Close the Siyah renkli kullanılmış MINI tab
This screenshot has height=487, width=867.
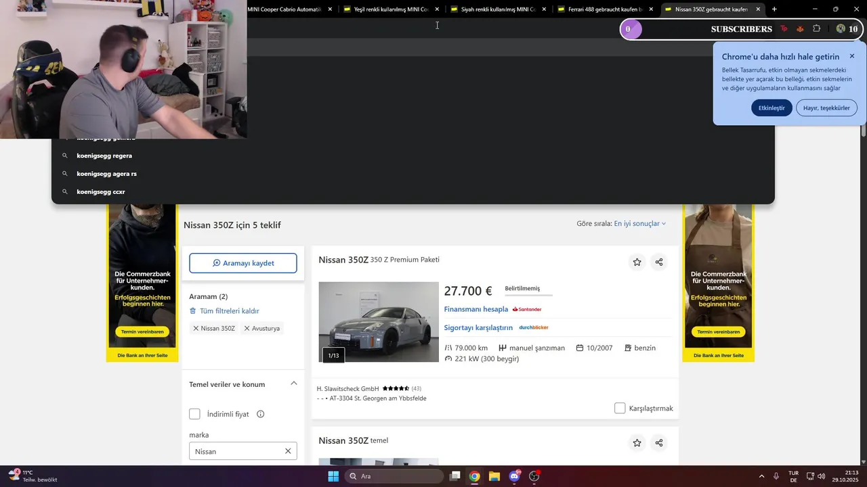pos(544,9)
